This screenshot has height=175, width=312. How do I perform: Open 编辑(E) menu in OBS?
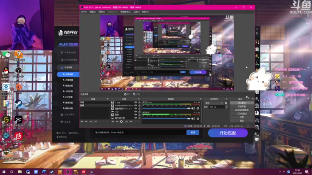pyautogui.click(x=92, y=12)
